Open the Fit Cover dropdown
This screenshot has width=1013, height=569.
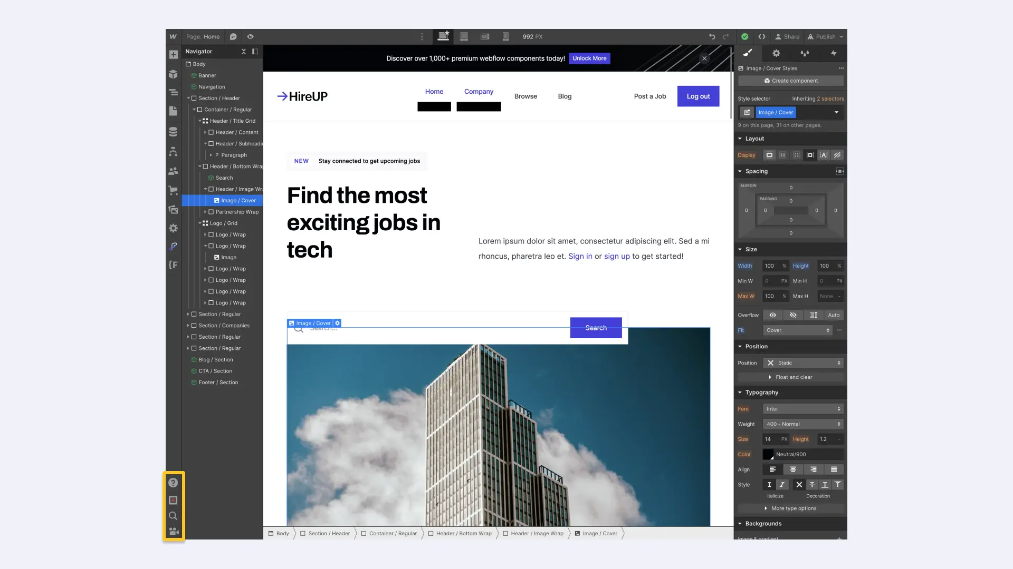798,330
